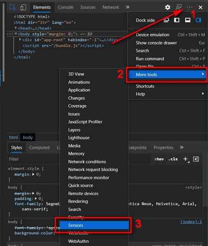Viewport: 208px width, 246px height.
Task: Choose Show console drawer
Action: (x=168, y=43)
